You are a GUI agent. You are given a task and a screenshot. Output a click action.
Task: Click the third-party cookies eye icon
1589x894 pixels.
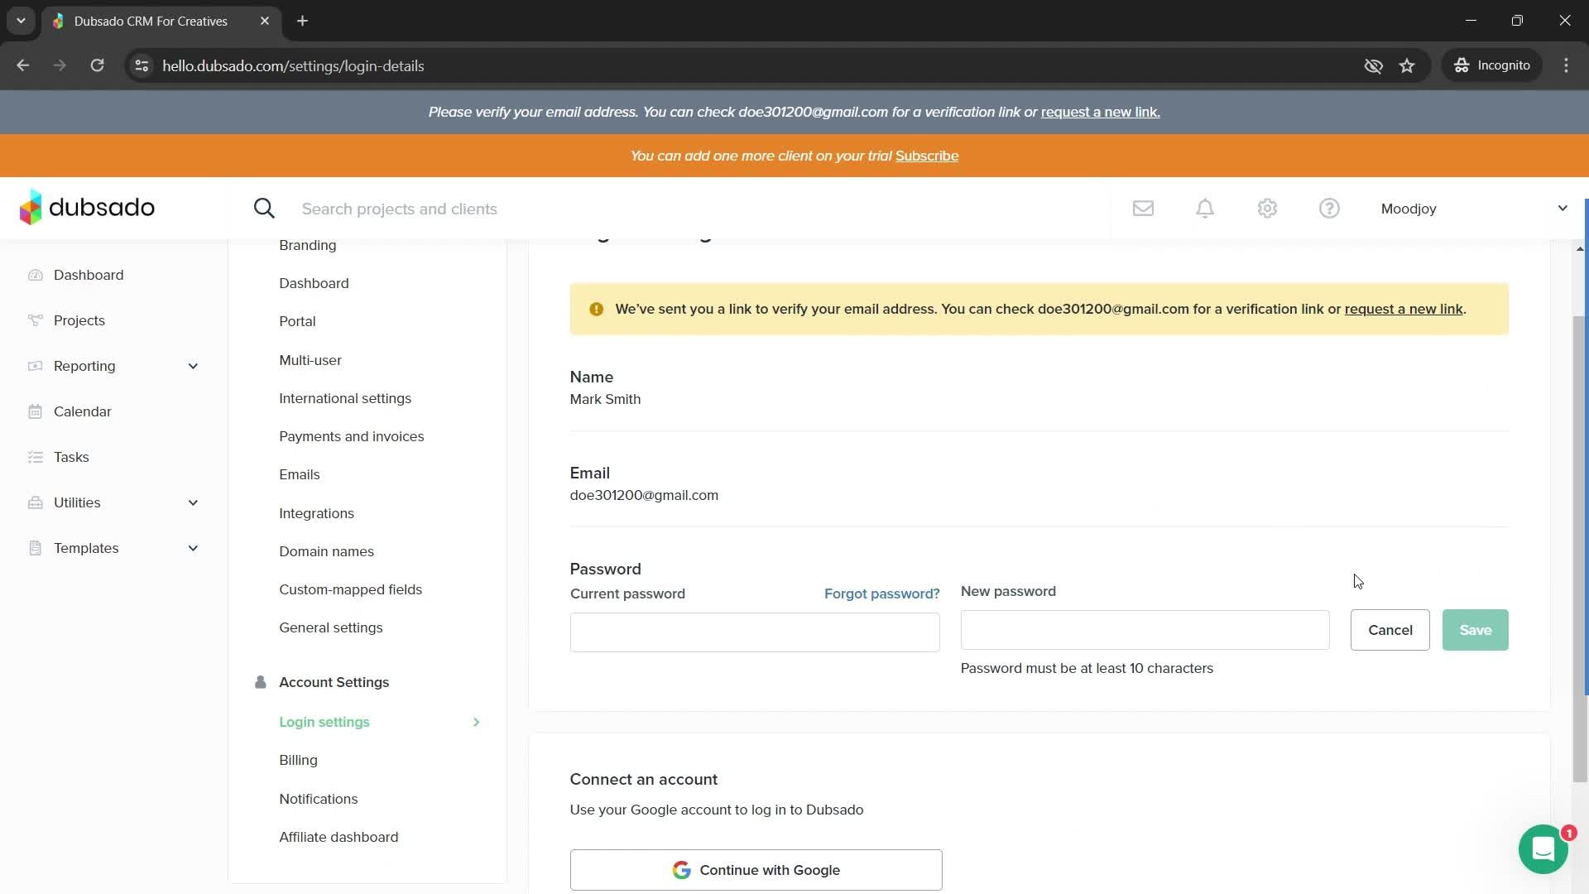(1373, 65)
